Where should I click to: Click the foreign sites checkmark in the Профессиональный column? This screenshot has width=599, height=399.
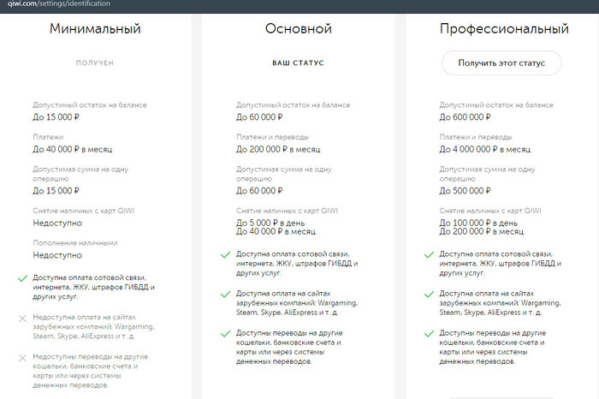(x=428, y=294)
